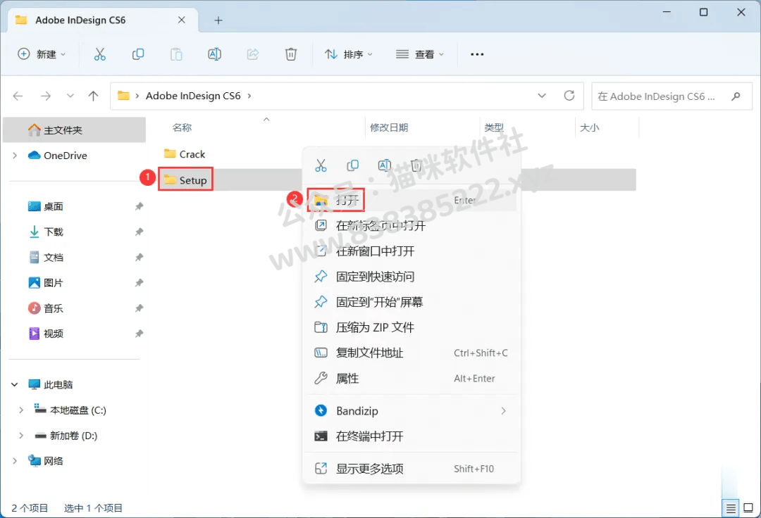Select 在新窗口中打开 menu entry
The height and width of the screenshot is (518, 761).
(411, 251)
